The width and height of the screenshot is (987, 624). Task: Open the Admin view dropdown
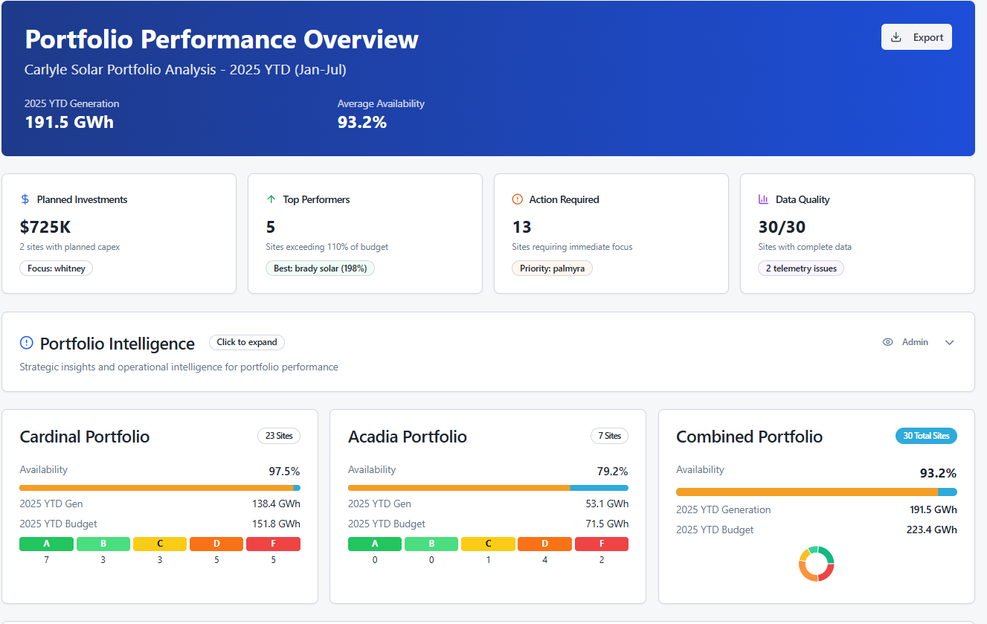[915, 342]
